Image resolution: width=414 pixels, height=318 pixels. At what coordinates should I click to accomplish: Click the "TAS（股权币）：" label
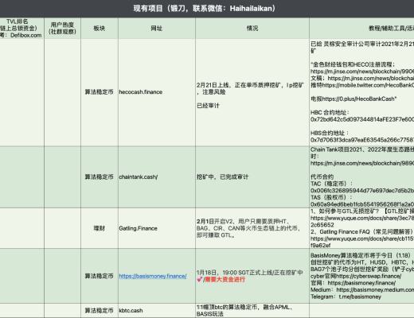[332, 197]
